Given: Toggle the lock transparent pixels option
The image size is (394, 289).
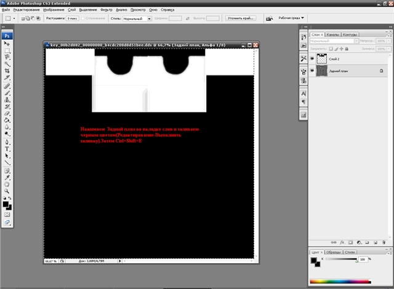Looking at the screenshot, I should click(330, 47).
